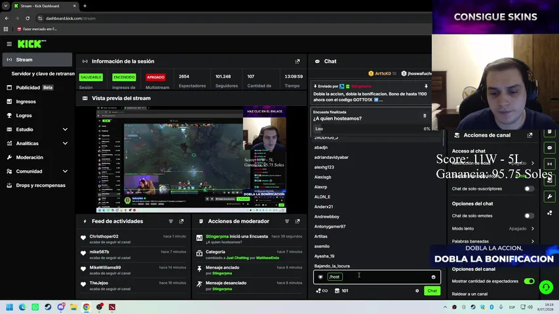This screenshot has height=314, width=559.
Task: Open File Explorer from the taskbar
Action: coord(73,307)
